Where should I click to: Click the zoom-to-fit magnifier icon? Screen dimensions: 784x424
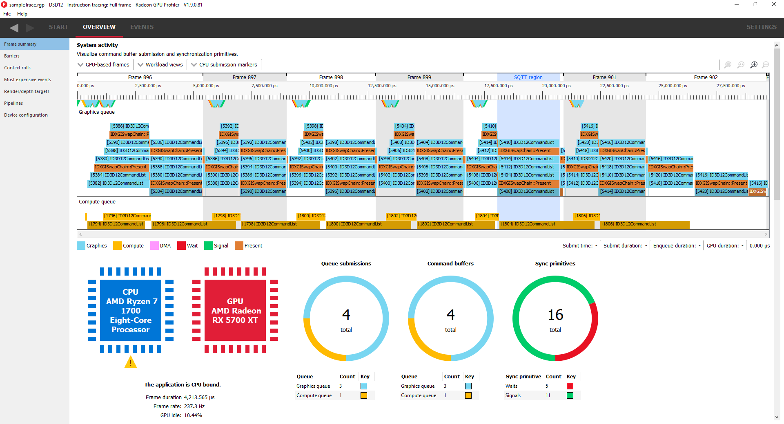(741, 64)
